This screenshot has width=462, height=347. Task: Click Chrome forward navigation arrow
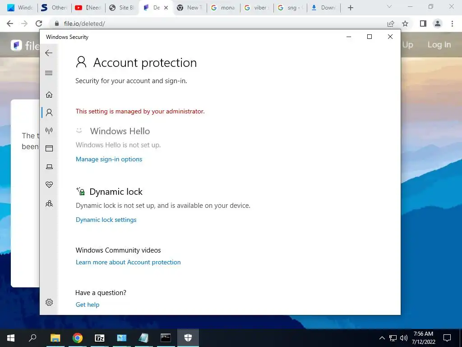(24, 23)
